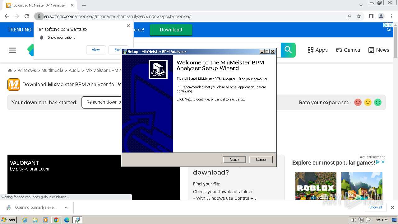Open the browser side panel

pos(371,16)
